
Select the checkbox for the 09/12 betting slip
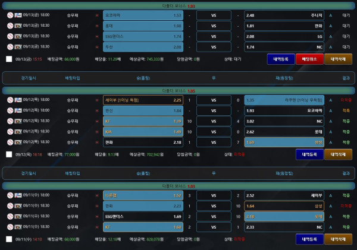[9, 154]
